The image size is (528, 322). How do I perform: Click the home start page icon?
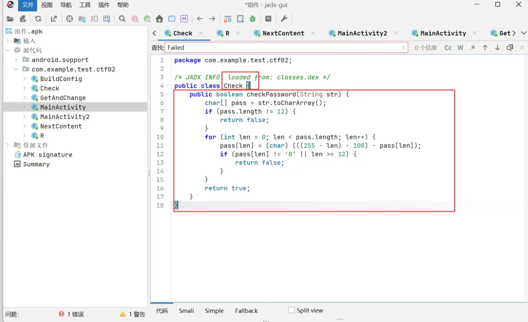click(159, 19)
